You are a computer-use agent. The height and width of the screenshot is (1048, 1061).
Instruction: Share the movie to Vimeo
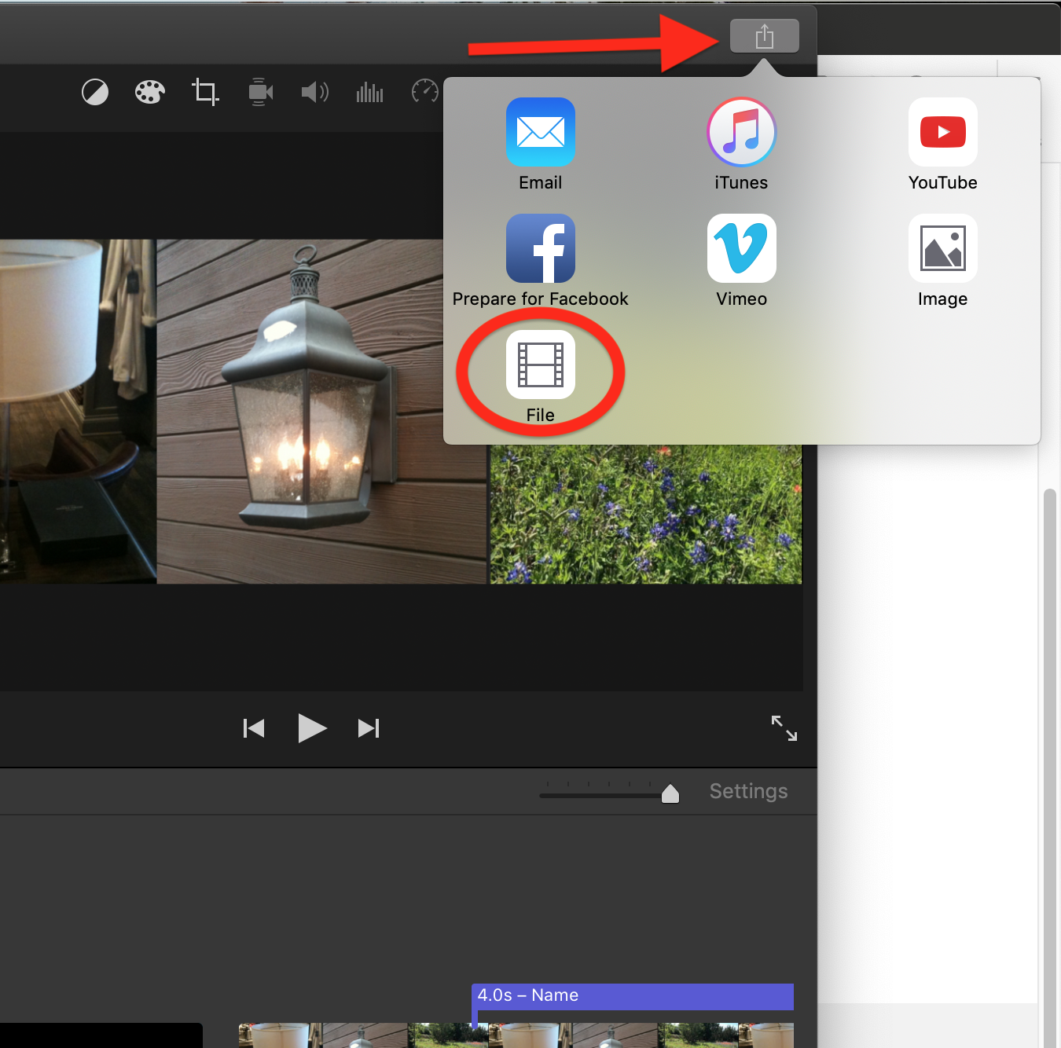[x=741, y=261]
